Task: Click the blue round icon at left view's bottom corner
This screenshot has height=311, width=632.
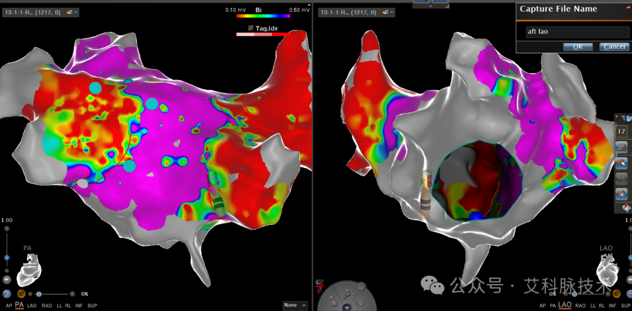Action: coord(6,294)
